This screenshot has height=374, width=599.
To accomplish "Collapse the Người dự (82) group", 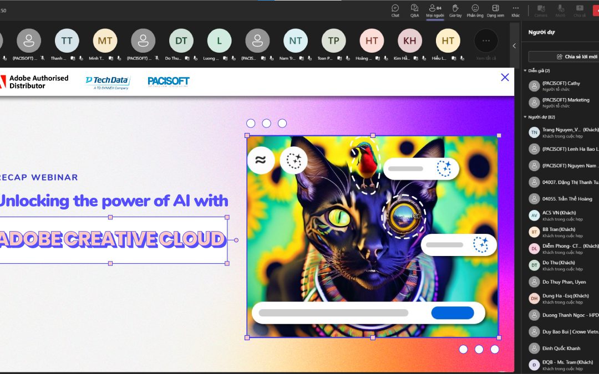I will point(525,117).
